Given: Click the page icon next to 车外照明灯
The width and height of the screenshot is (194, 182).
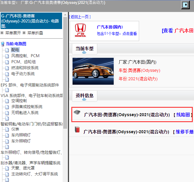Looking at the screenshot, I should [7, 141].
